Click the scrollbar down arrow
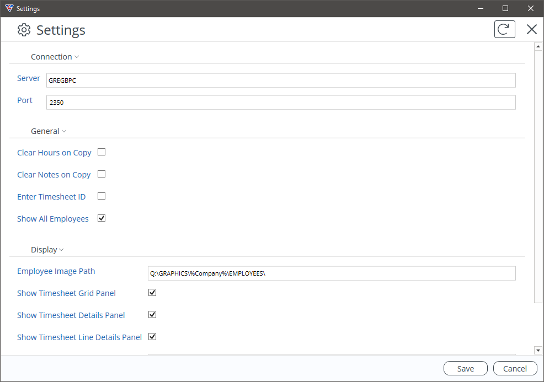 pyautogui.click(x=538, y=351)
